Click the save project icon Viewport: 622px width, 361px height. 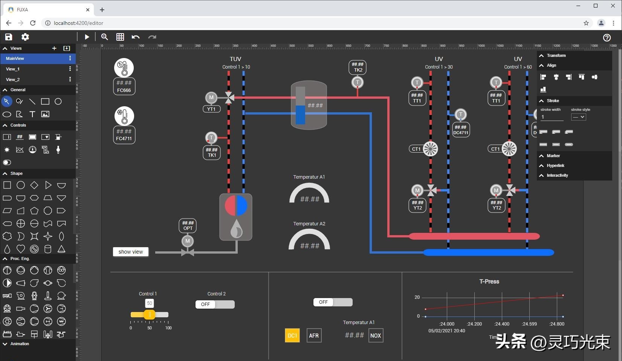[9, 37]
